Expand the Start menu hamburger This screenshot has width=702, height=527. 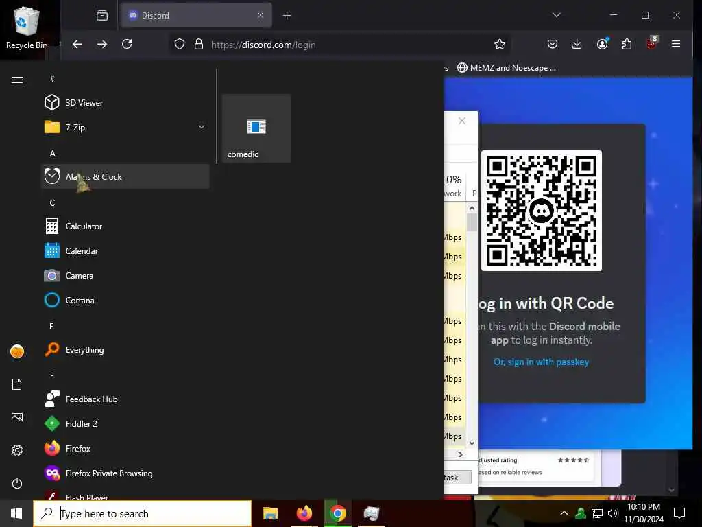[17, 80]
